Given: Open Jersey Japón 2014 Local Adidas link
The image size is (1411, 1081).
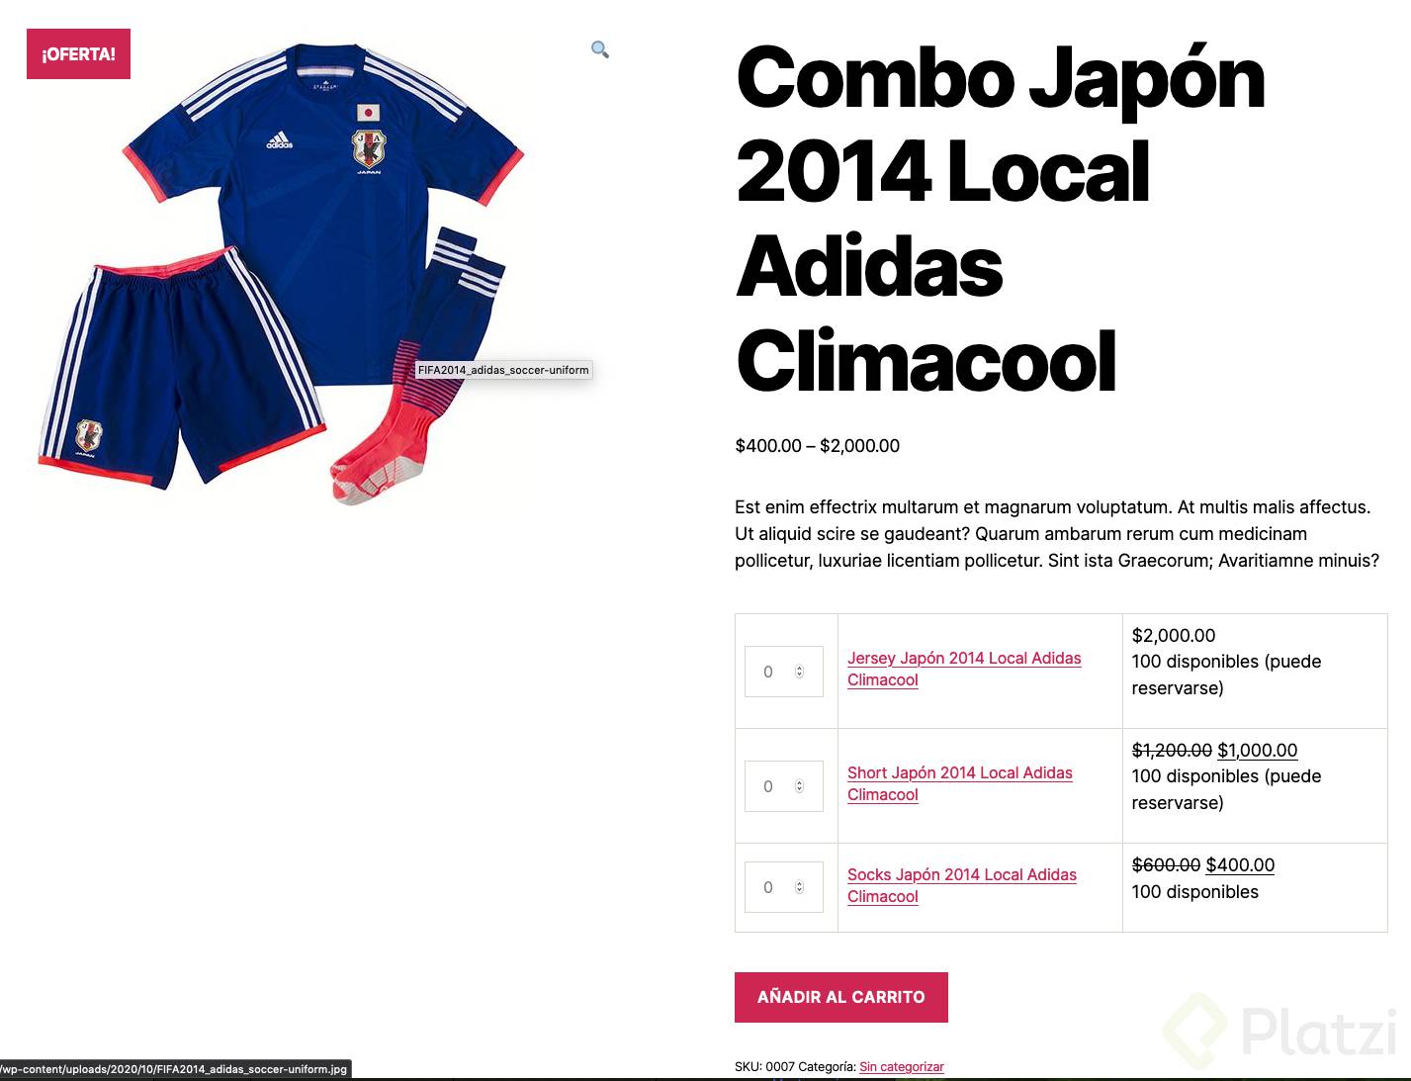Looking at the screenshot, I should point(964,669).
